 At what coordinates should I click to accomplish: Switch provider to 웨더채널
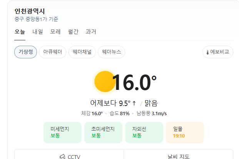pos(82,52)
